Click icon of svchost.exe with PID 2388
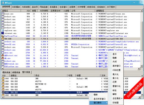The image size is (144, 105). tap(3, 50)
